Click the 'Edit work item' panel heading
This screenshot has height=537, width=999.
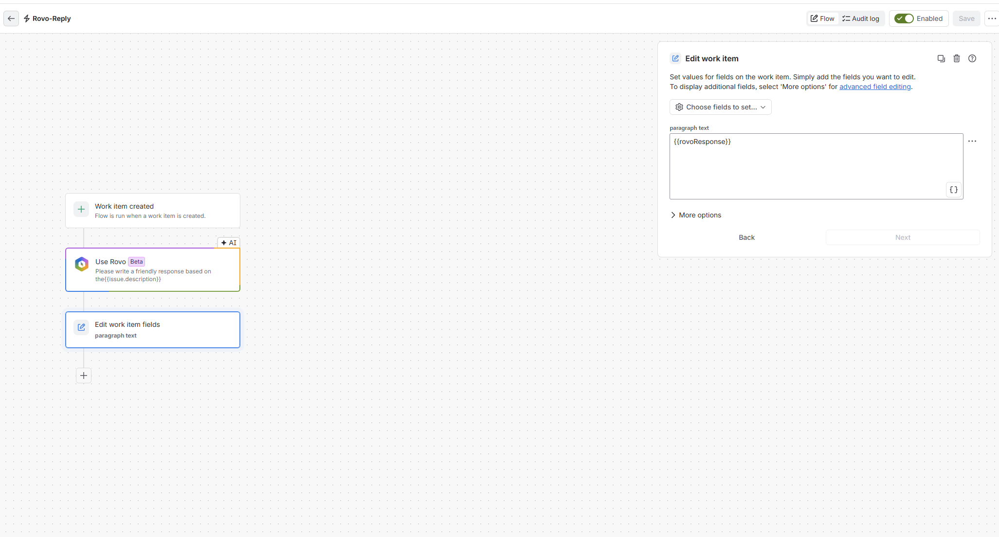pos(712,58)
